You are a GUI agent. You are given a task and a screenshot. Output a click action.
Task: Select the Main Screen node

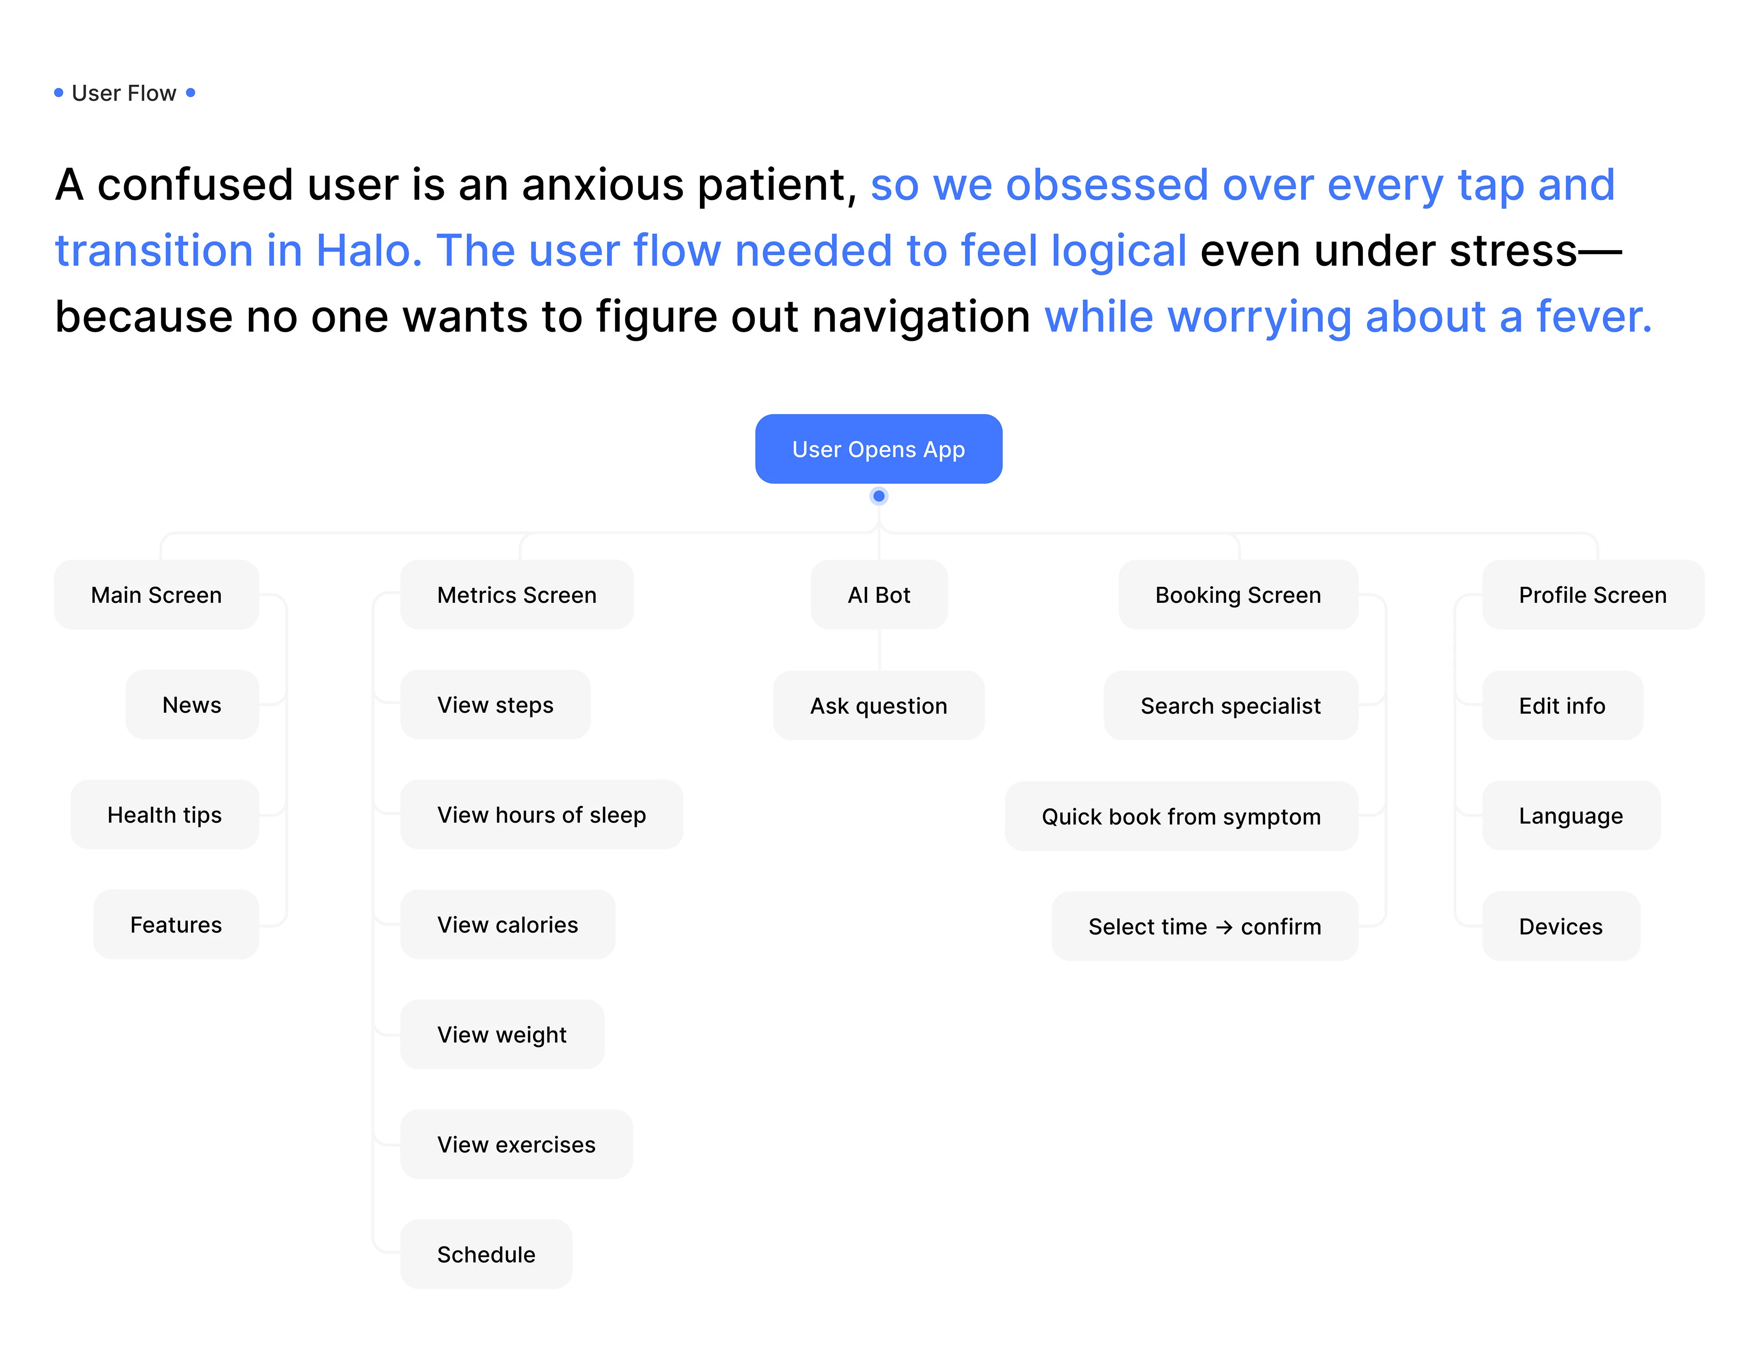coord(156,595)
